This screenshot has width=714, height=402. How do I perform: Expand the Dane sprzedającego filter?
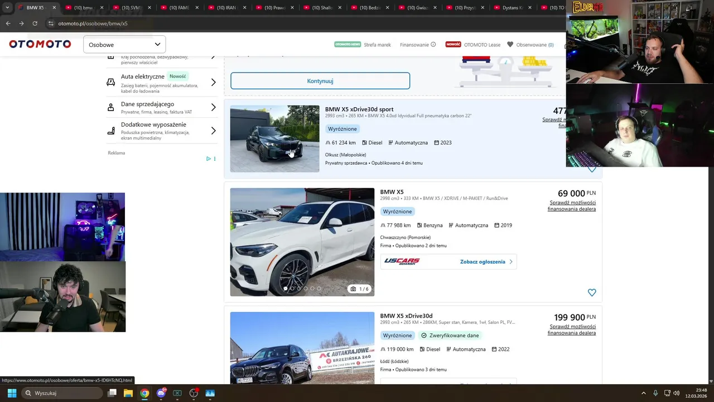162,107
